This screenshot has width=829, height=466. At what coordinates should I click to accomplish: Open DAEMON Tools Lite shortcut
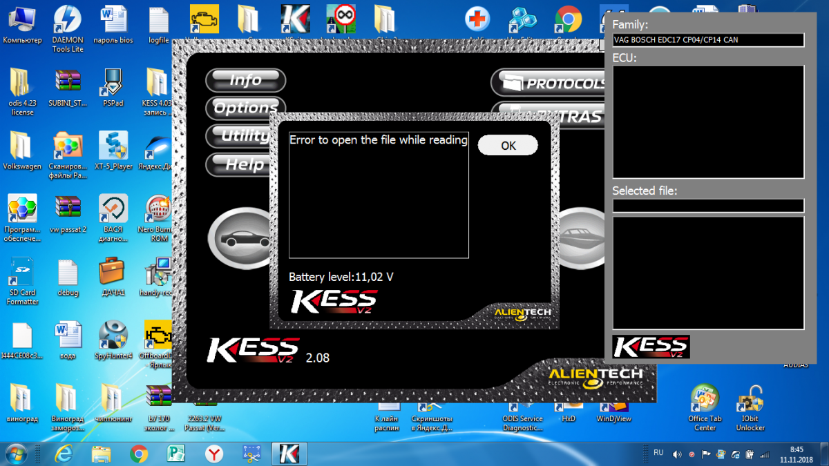point(68,29)
